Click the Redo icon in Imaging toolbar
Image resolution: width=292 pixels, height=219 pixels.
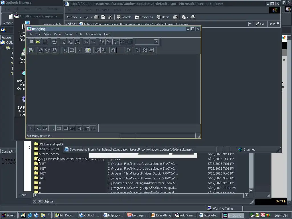click(x=93, y=42)
